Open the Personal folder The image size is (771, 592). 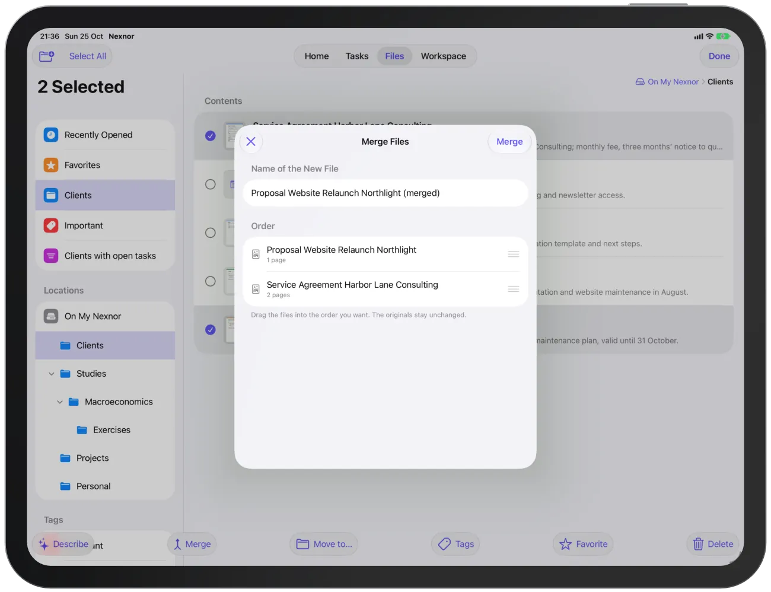[x=105, y=486]
